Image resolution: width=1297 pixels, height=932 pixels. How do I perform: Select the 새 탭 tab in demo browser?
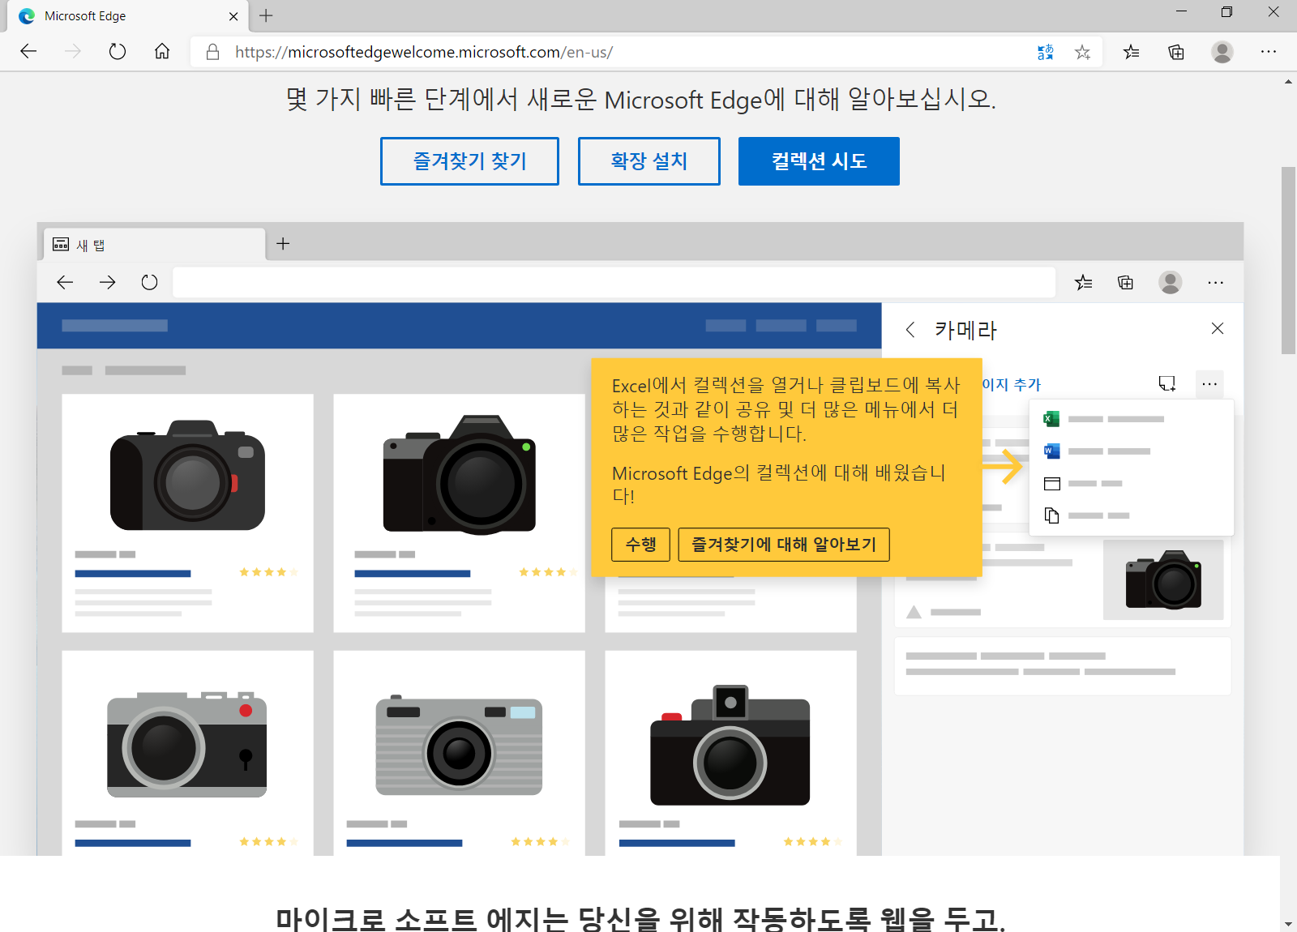pyautogui.click(x=154, y=245)
